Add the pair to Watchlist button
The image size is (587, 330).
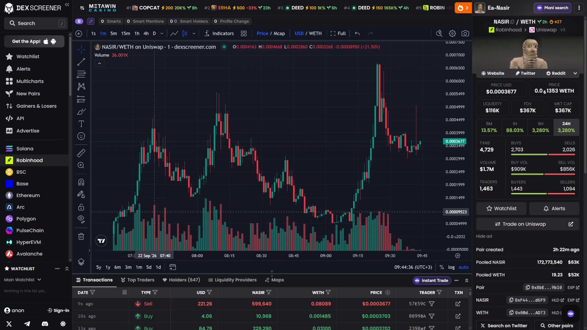tap(501, 208)
